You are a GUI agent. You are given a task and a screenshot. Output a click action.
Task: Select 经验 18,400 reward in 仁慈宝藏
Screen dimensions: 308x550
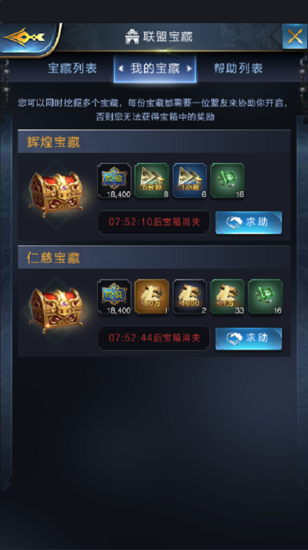click(x=114, y=296)
